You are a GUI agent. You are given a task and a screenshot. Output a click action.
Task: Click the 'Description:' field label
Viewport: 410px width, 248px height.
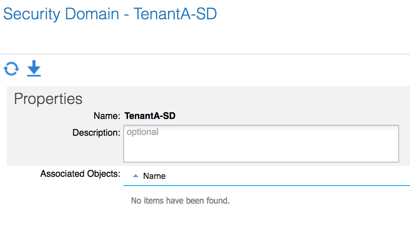pos(96,132)
